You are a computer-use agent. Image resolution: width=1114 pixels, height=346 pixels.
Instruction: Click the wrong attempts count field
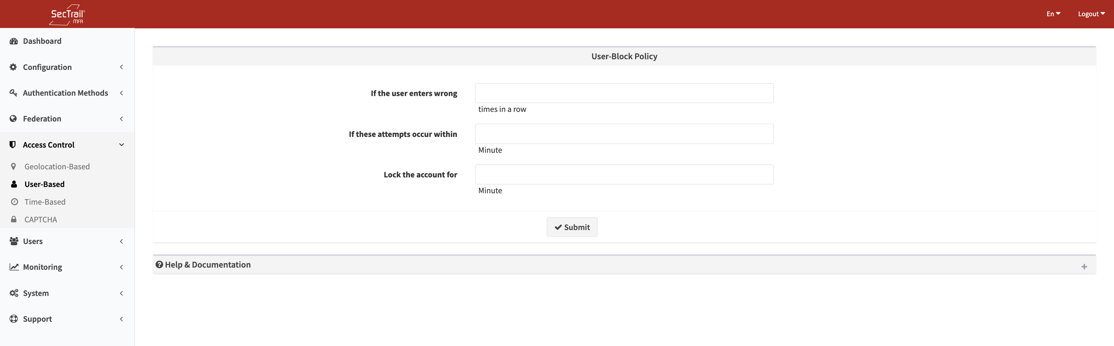click(x=624, y=93)
